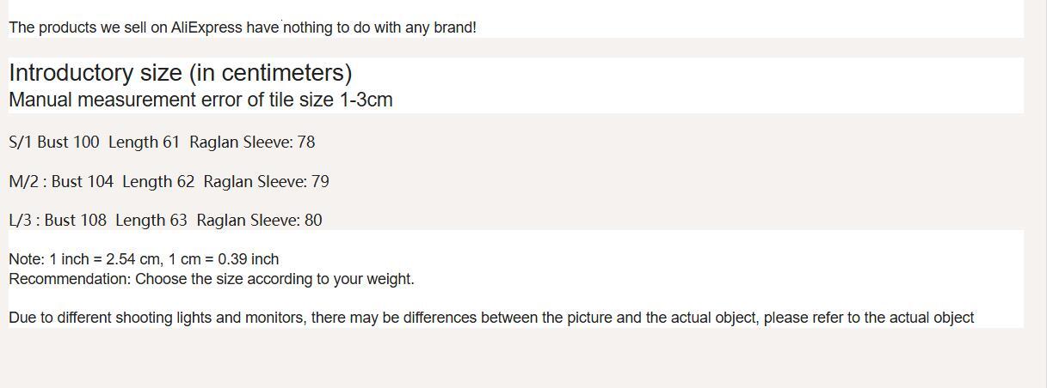The height and width of the screenshot is (388, 1047).
Task: Click the shooting lights and monitors disclaimer
Action: (490, 318)
